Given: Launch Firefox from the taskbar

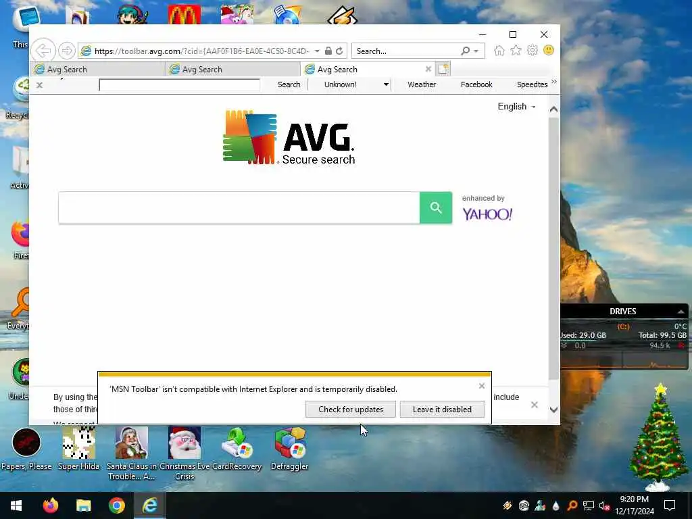Looking at the screenshot, I should (50, 505).
